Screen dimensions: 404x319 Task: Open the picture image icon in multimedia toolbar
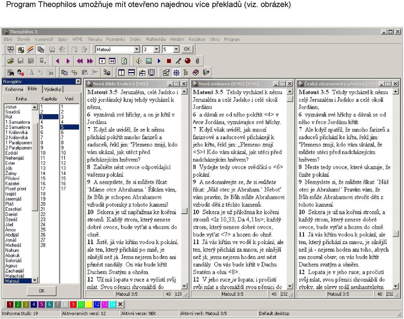coord(149,61)
